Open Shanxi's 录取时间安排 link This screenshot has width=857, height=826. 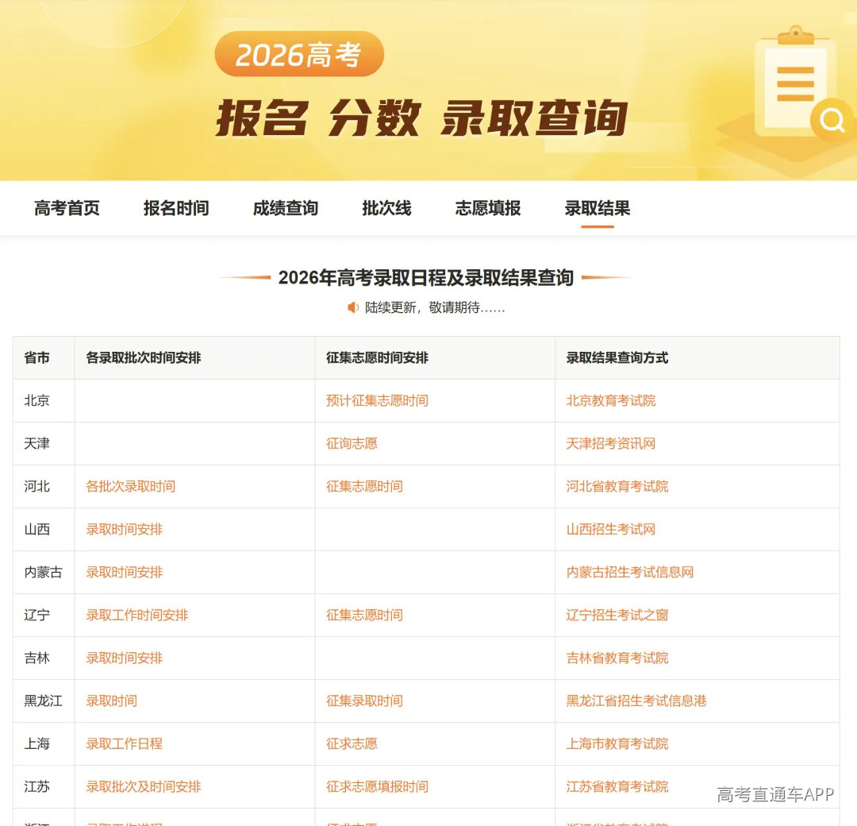124,530
